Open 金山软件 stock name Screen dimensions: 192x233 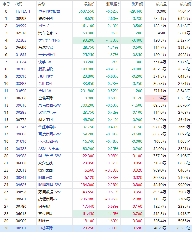pos(46,84)
